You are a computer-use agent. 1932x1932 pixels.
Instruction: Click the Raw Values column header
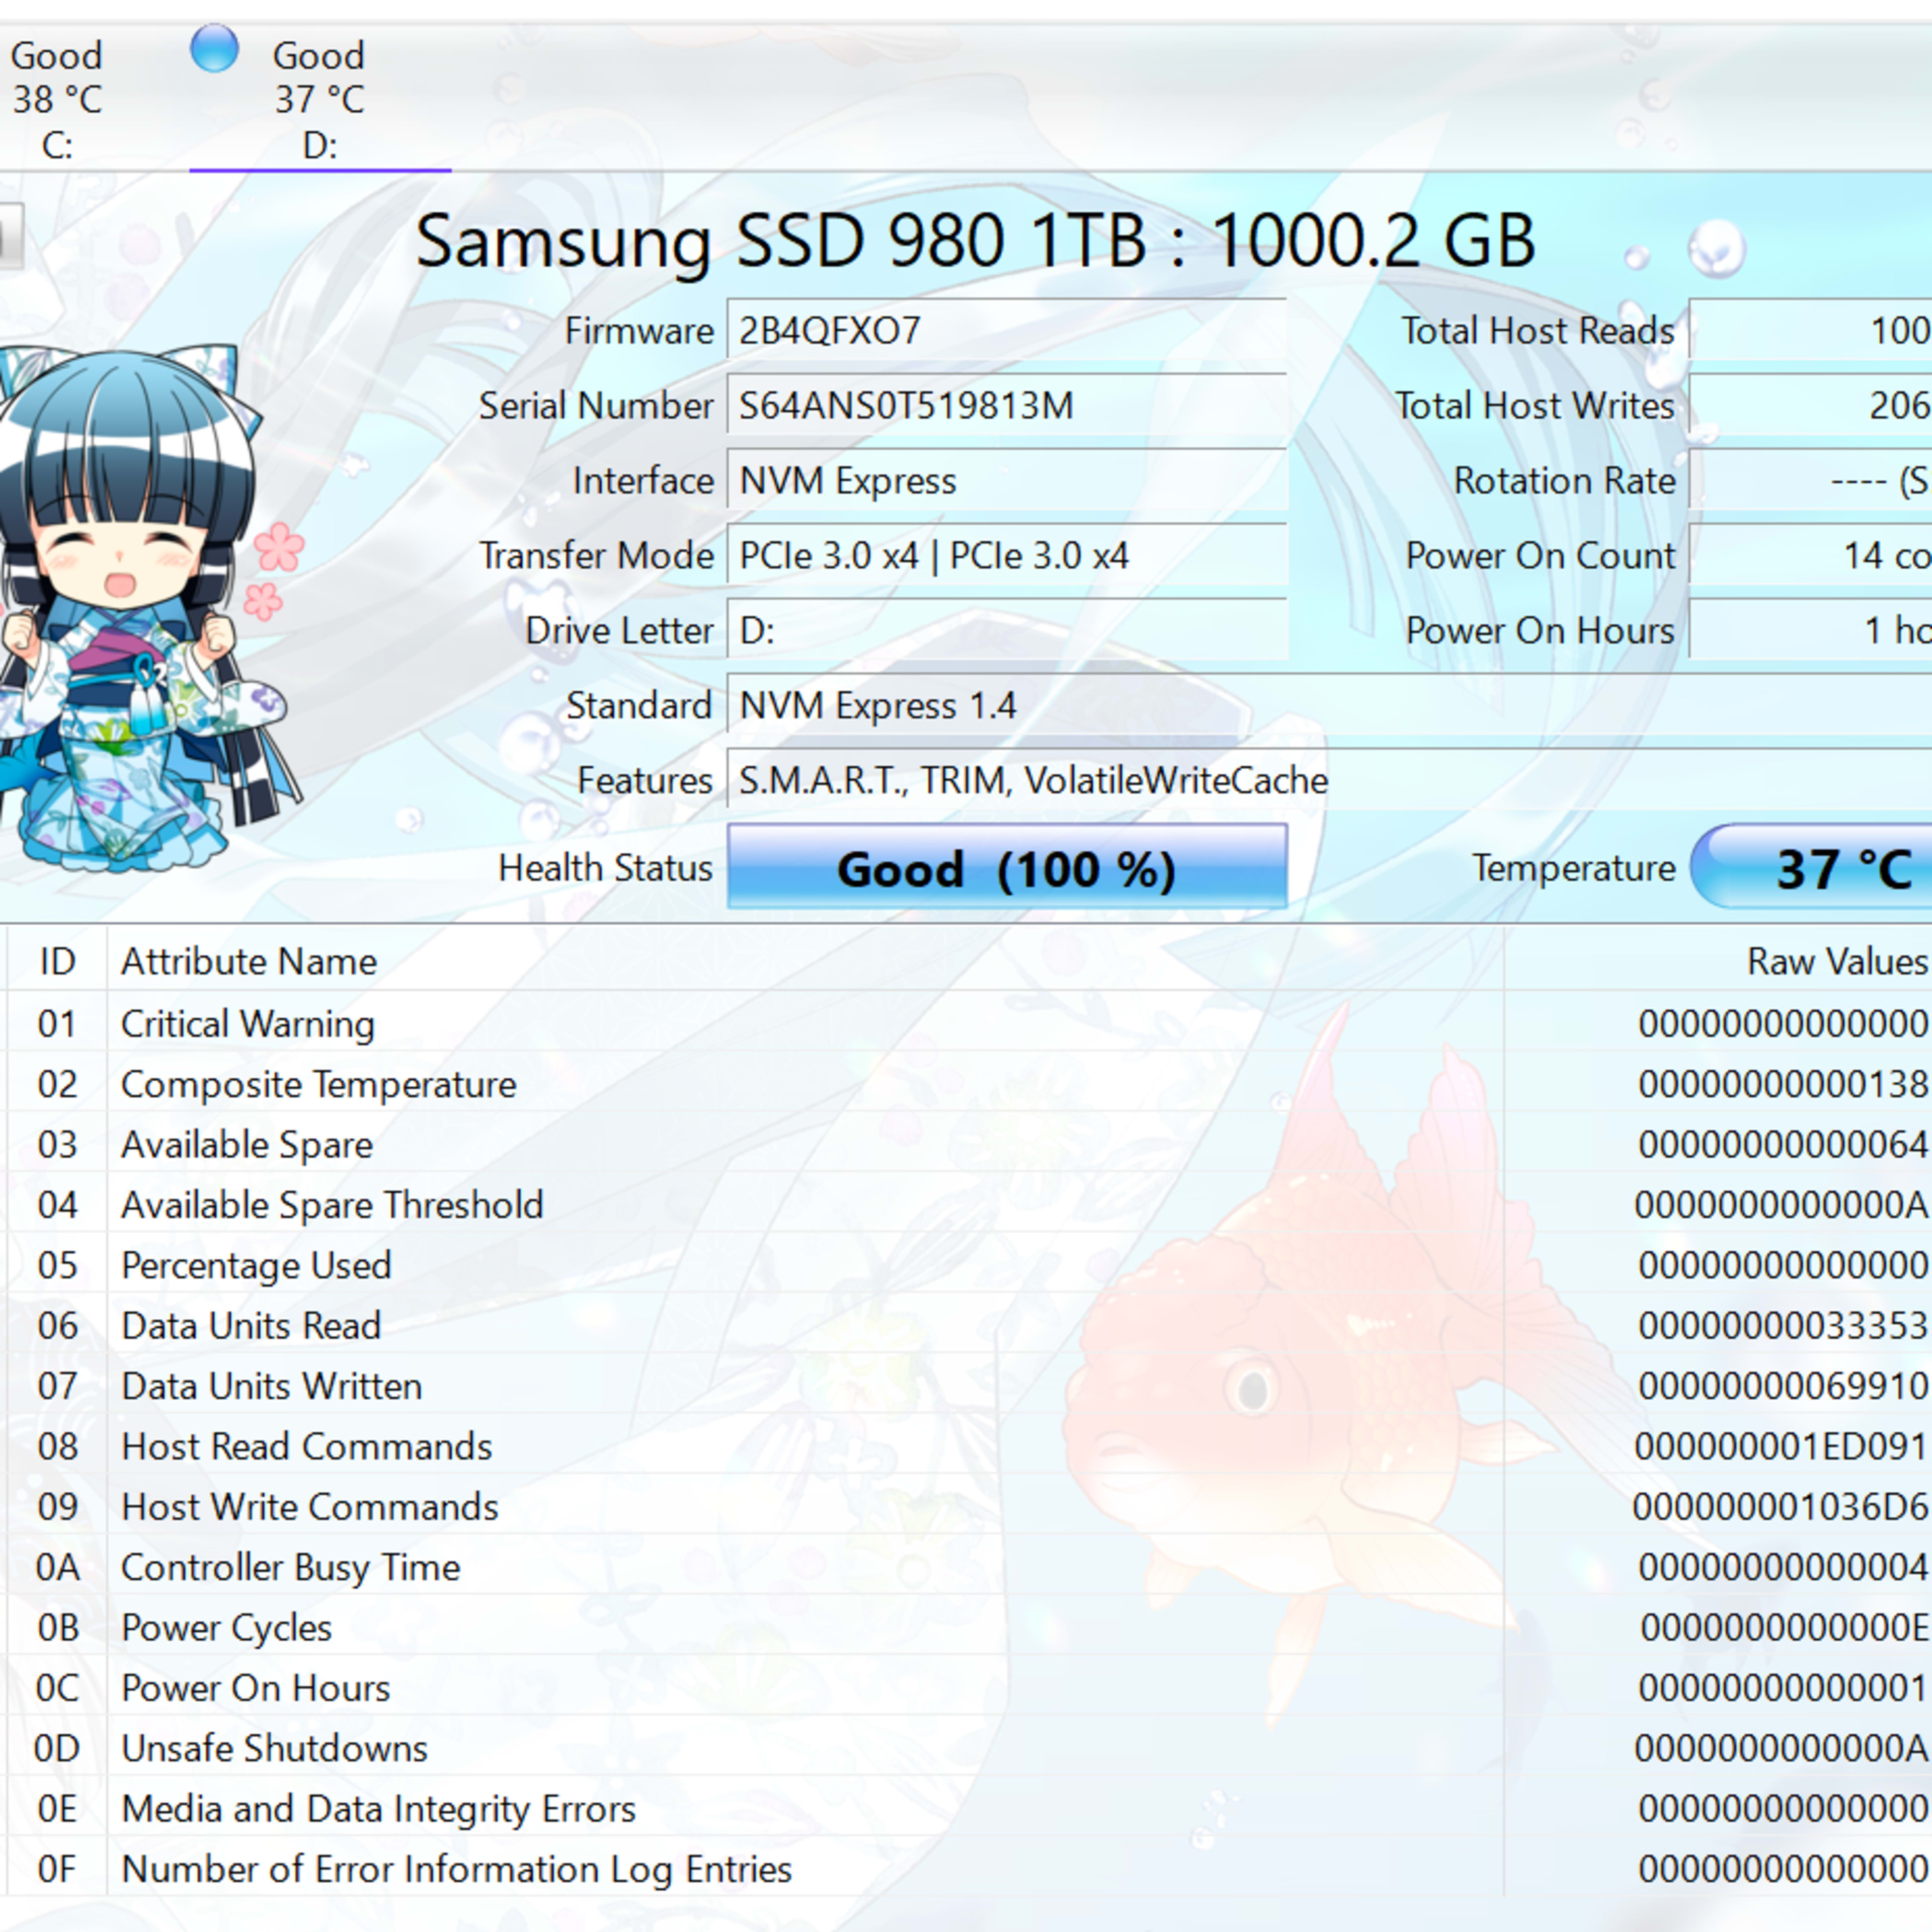1718,960
